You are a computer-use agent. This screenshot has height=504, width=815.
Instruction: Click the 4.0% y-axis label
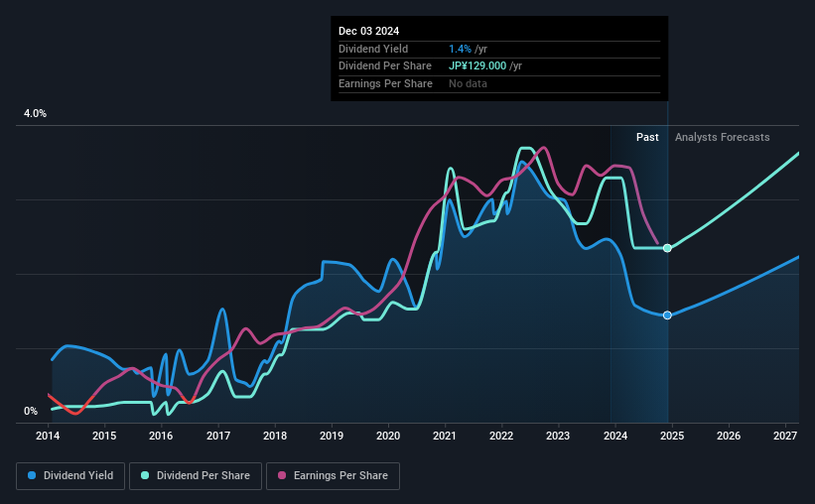35,113
